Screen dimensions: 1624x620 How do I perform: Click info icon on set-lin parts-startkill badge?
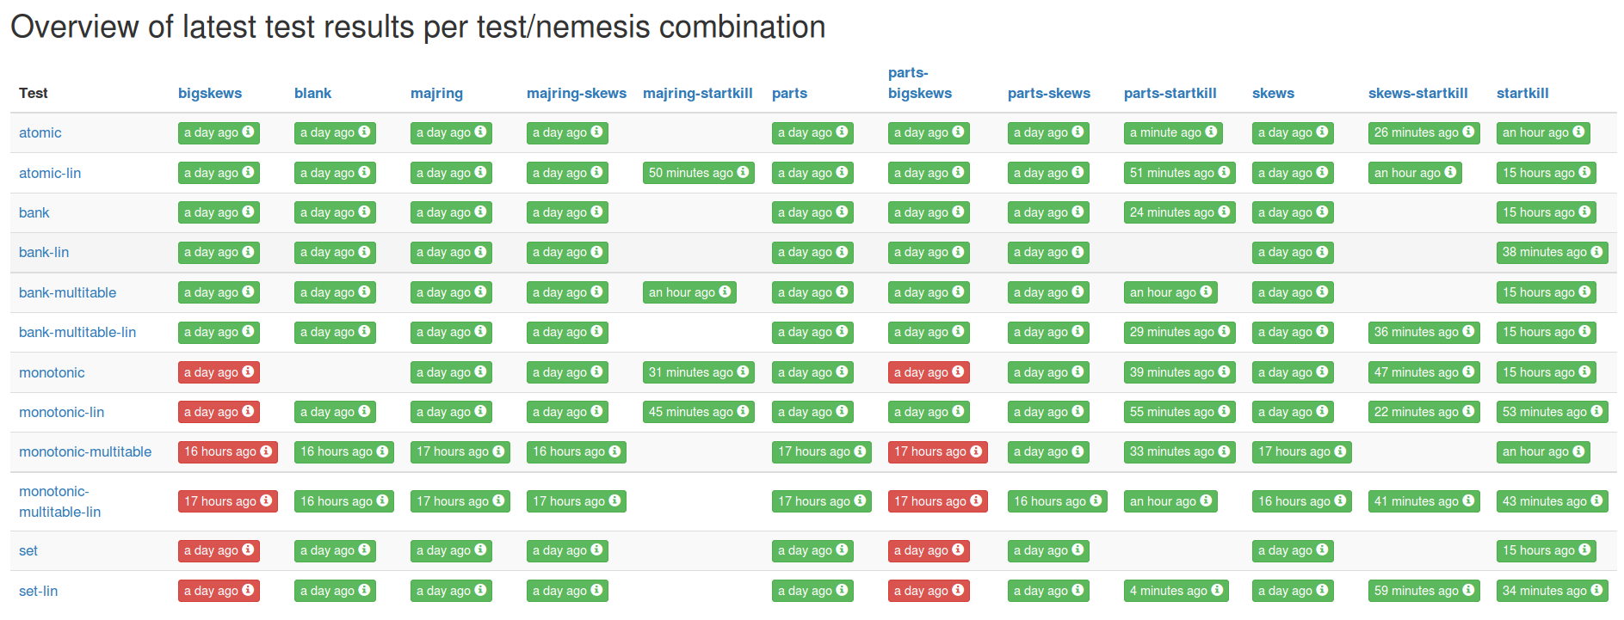pyautogui.click(x=1217, y=591)
